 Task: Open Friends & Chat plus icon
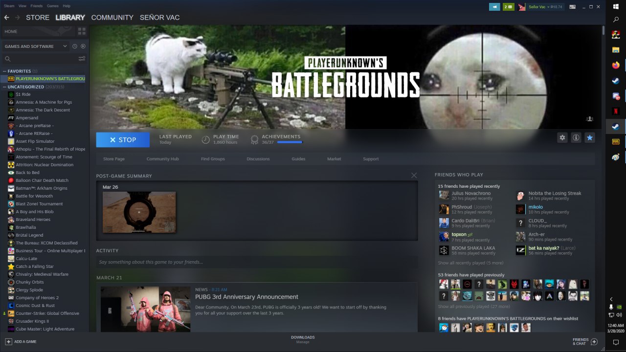pos(594,342)
